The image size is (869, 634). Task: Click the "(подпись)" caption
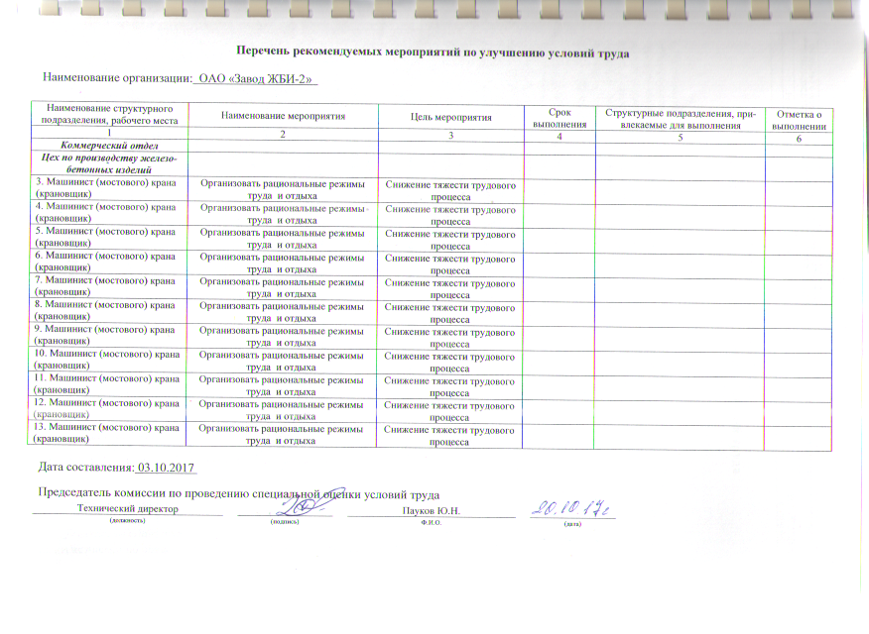click(x=285, y=521)
